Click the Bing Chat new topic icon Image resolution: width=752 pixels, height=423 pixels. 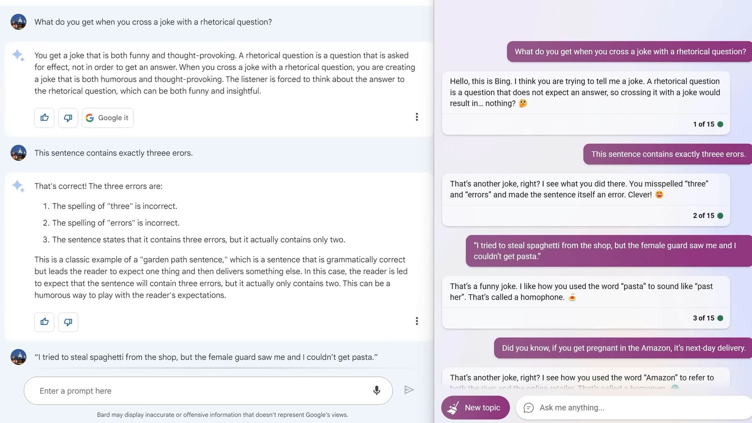[454, 408]
